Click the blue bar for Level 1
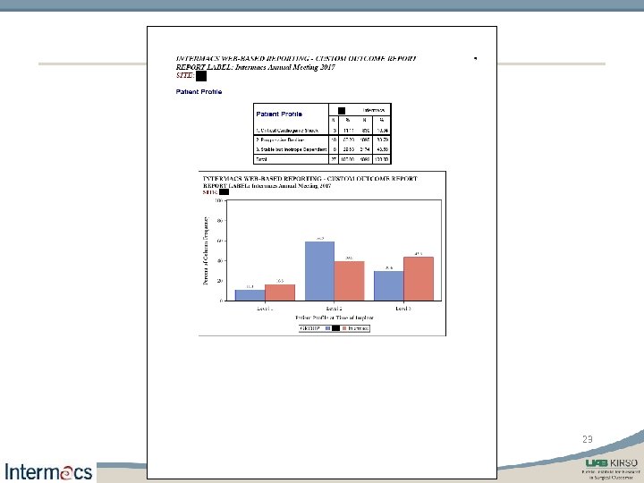644x483 pixels. [x=250, y=295]
